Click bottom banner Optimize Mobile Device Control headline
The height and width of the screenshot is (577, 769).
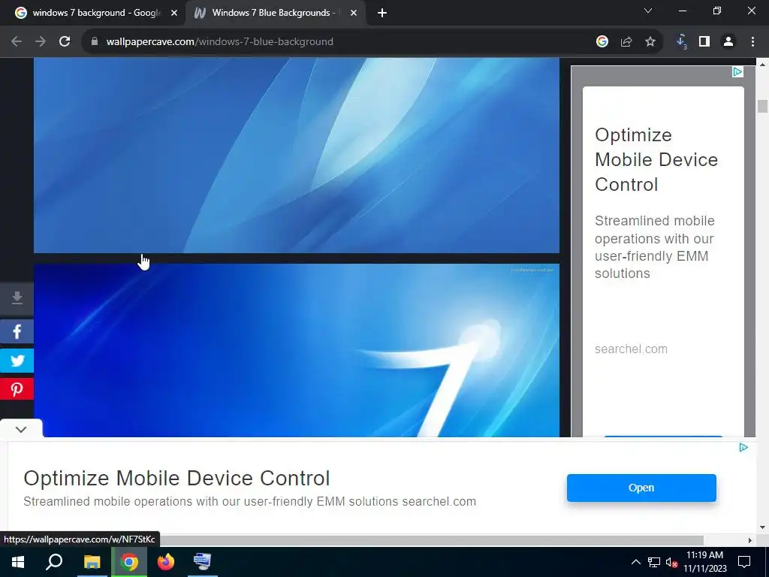(x=176, y=478)
